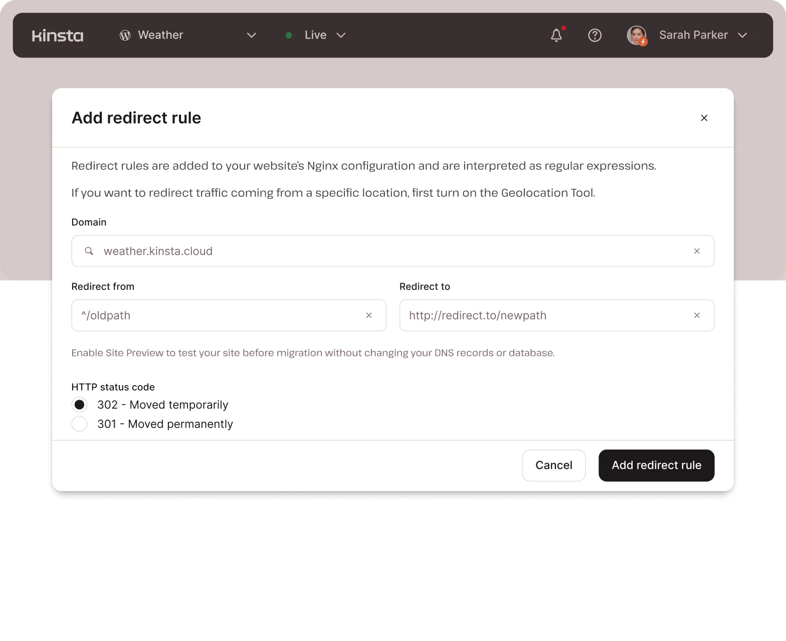
Task: Open the Live environment dropdown
Action: (340, 36)
